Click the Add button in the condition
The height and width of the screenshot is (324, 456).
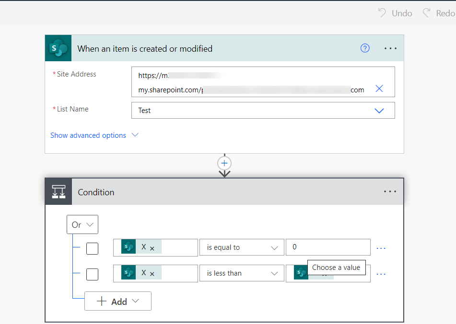(117, 301)
